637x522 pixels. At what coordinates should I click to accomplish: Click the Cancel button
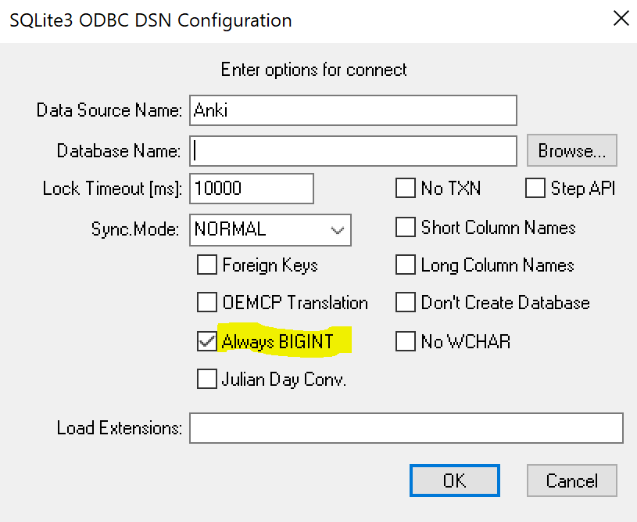point(572,481)
